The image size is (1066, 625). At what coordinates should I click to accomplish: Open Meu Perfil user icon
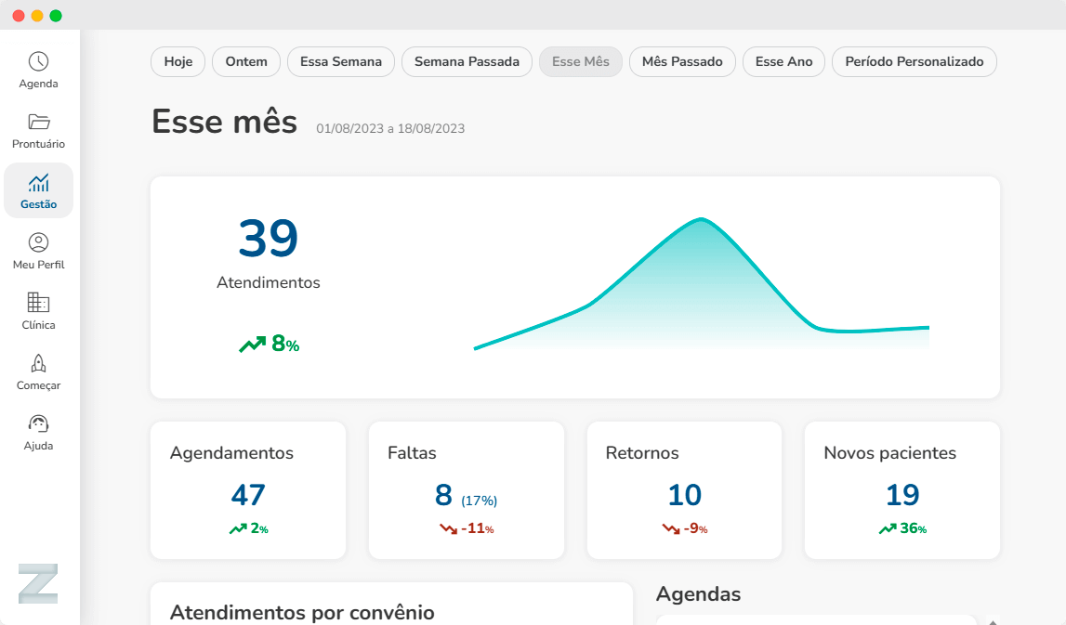coord(38,243)
